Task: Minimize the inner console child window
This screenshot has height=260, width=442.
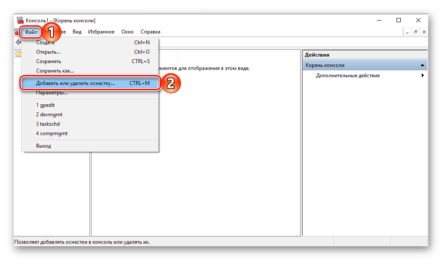Action: [x=407, y=32]
